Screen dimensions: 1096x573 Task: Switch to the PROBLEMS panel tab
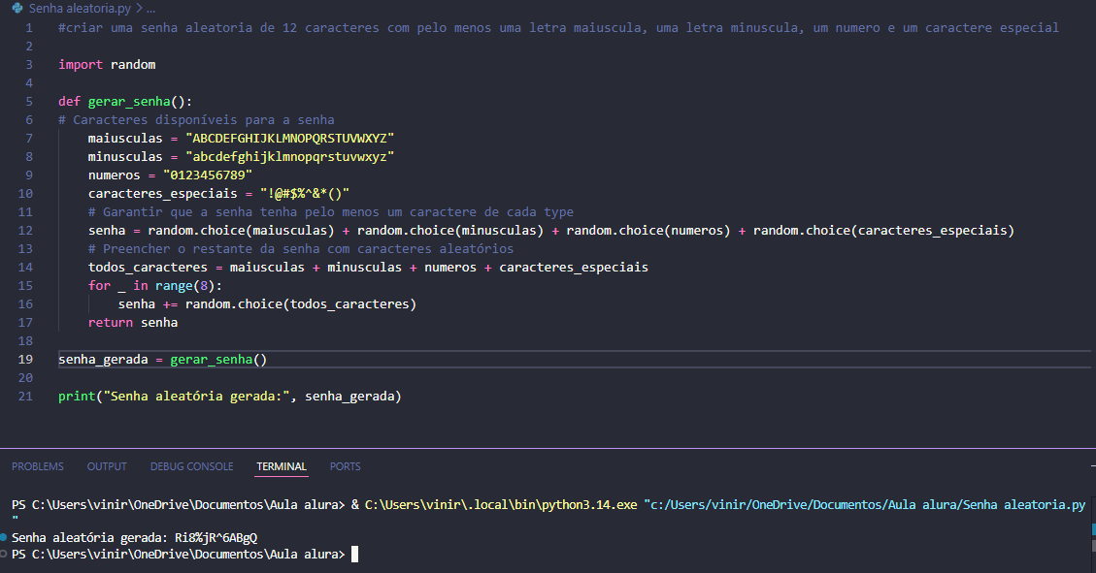[x=37, y=466]
